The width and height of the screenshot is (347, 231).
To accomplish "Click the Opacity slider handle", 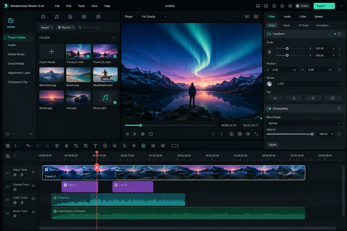I will [312, 134].
